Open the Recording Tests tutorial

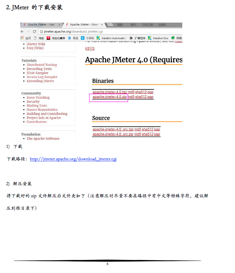coord(39,69)
